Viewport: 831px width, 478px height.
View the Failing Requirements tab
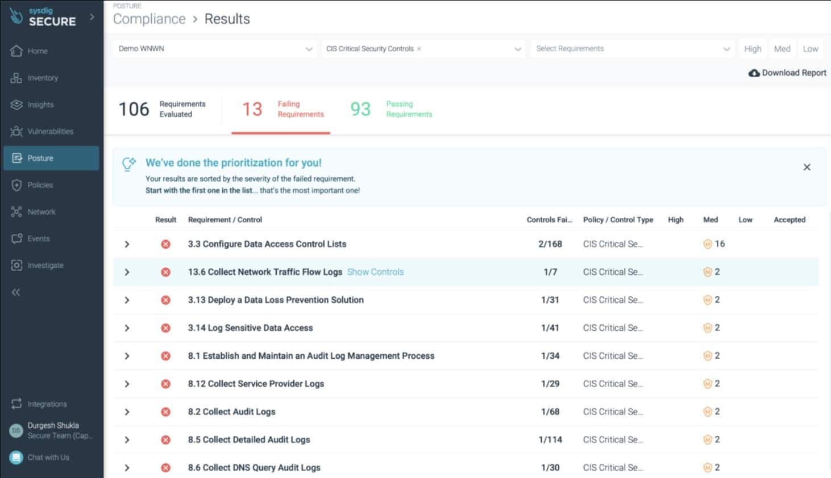[x=280, y=109]
